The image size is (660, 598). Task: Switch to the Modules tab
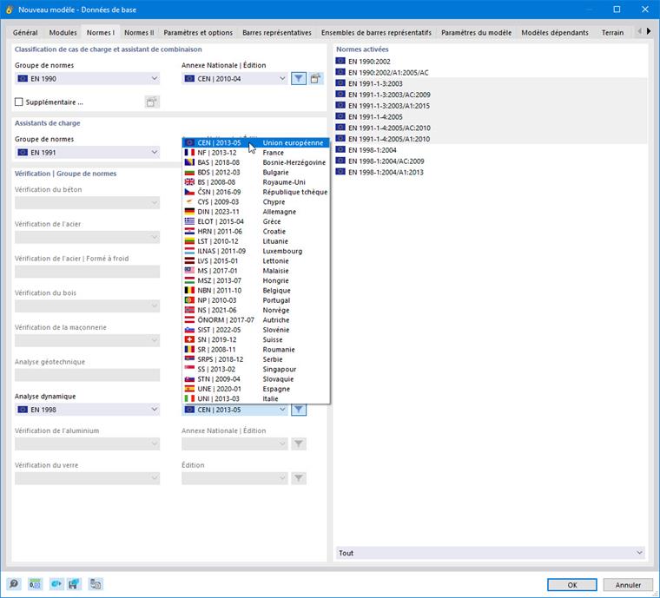tap(63, 32)
